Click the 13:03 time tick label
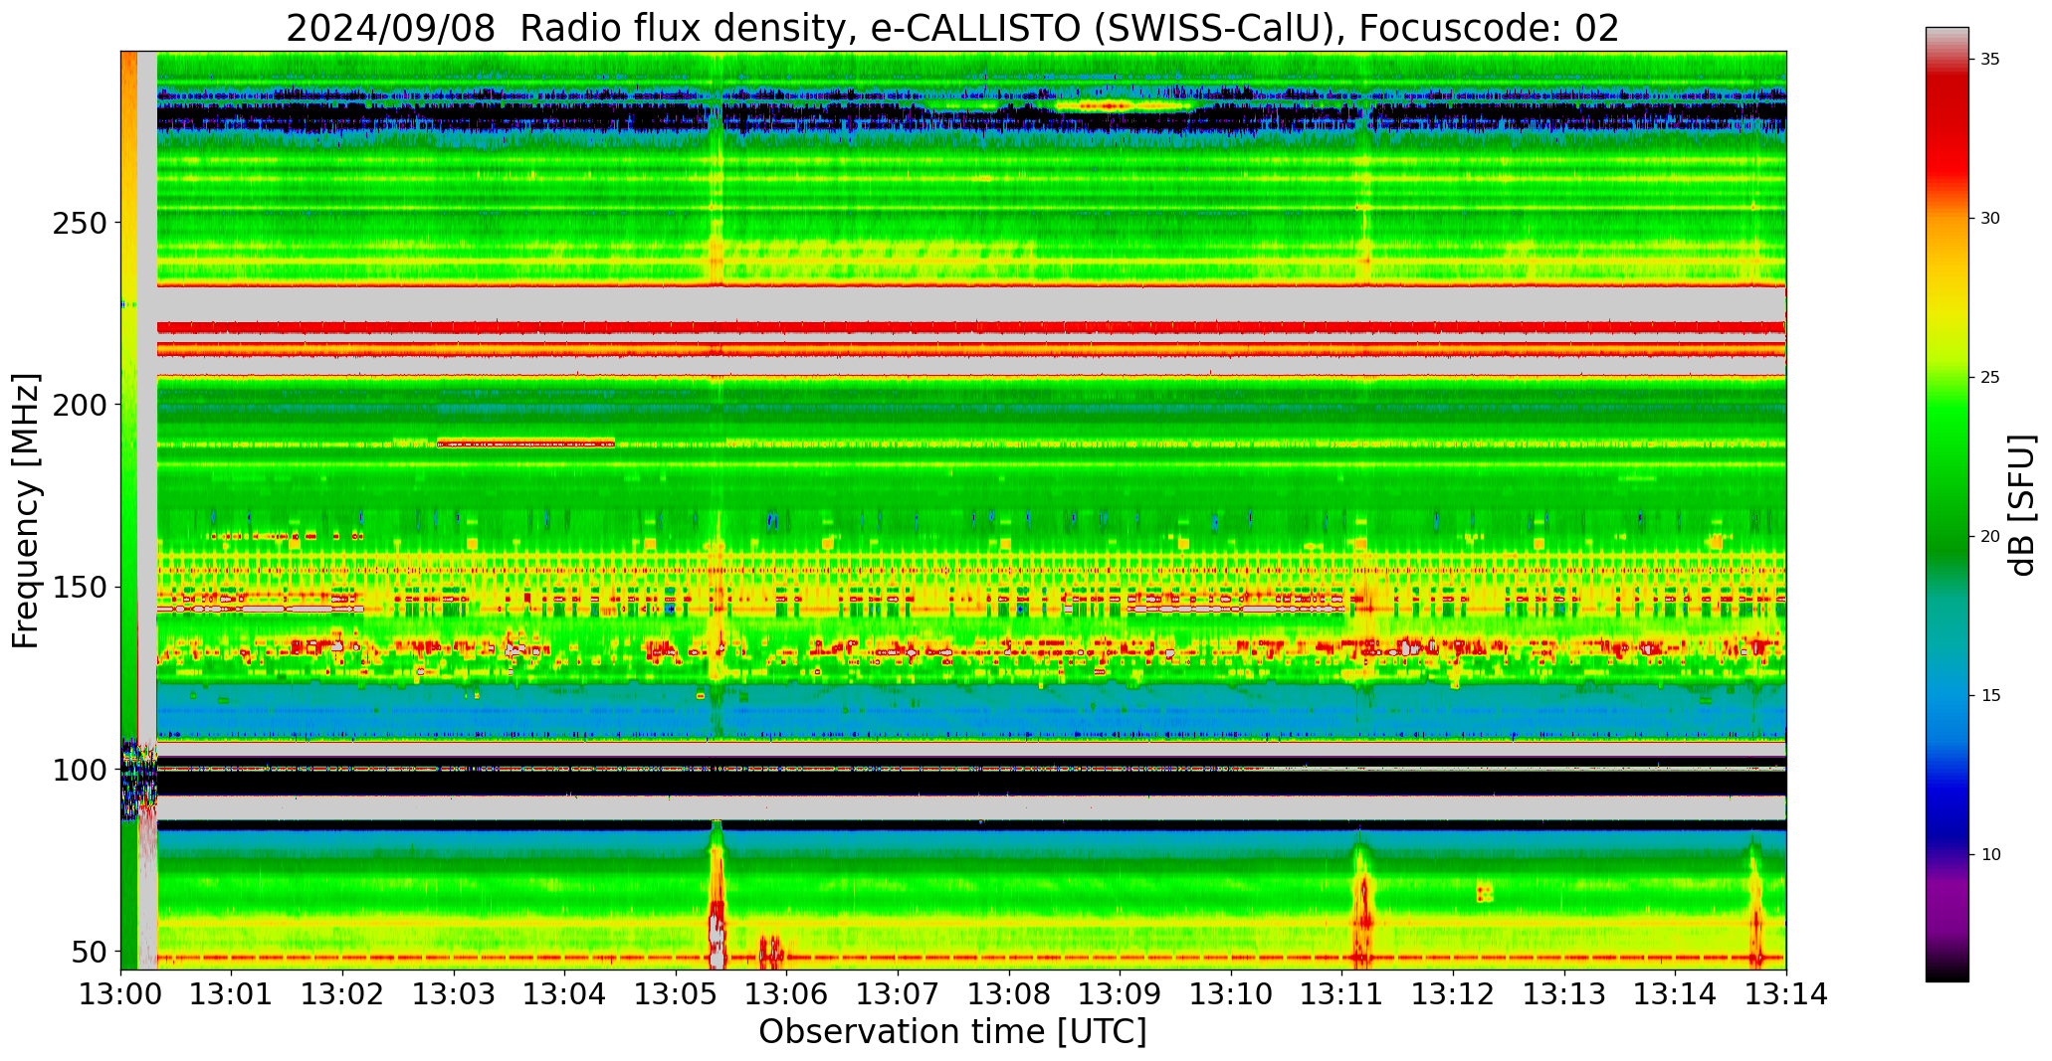 coord(455,994)
